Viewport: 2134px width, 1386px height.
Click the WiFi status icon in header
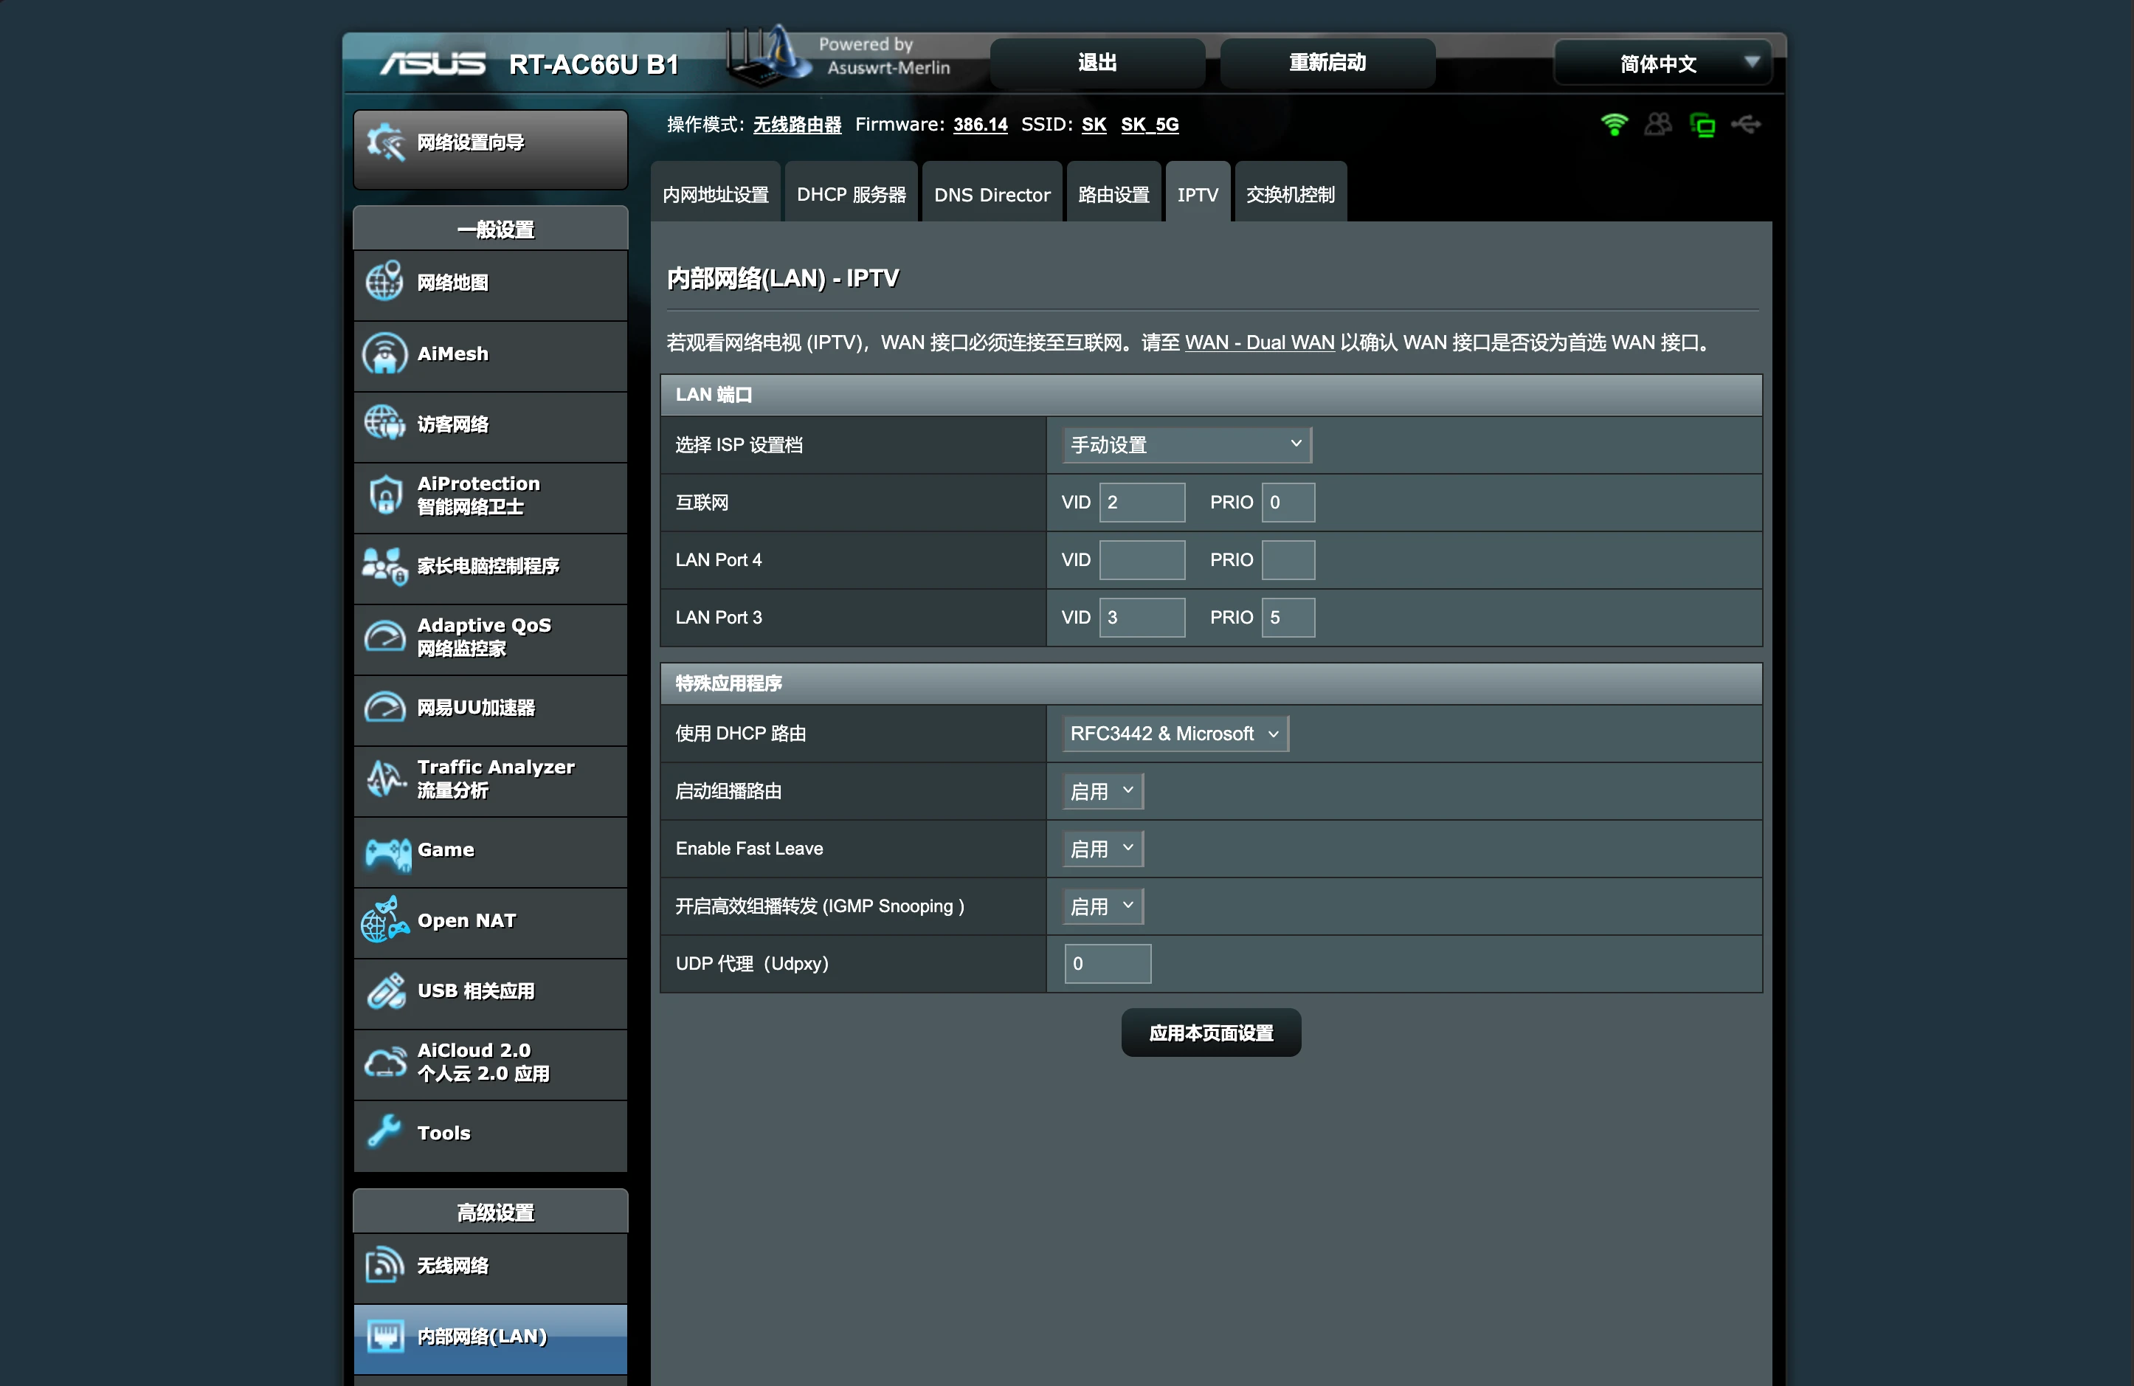(1614, 125)
